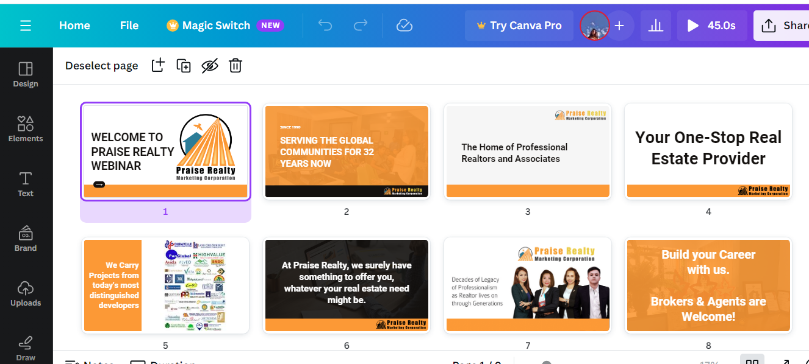Open the Elements panel
The image size is (809, 364).
(x=26, y=129)
